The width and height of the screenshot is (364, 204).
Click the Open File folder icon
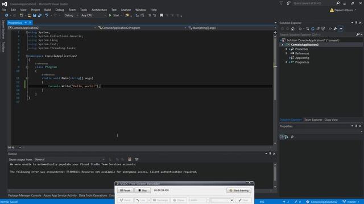coord(29,15)
